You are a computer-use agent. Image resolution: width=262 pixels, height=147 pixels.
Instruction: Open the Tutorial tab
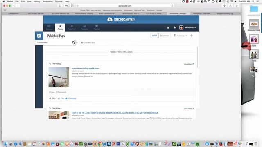pyautogui.click(x=97, y=27)
